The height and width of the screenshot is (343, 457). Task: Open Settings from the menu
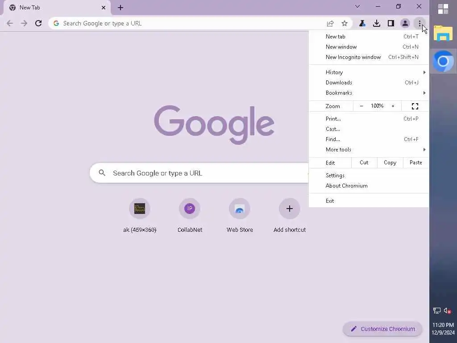[x=369, y=175]
